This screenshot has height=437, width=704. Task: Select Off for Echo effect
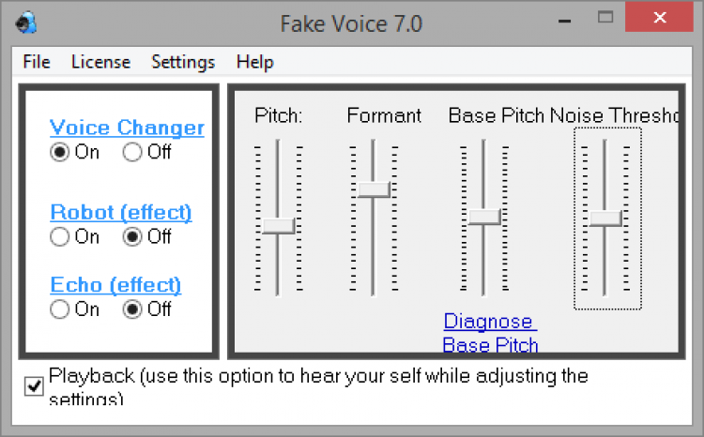(132, 309)
